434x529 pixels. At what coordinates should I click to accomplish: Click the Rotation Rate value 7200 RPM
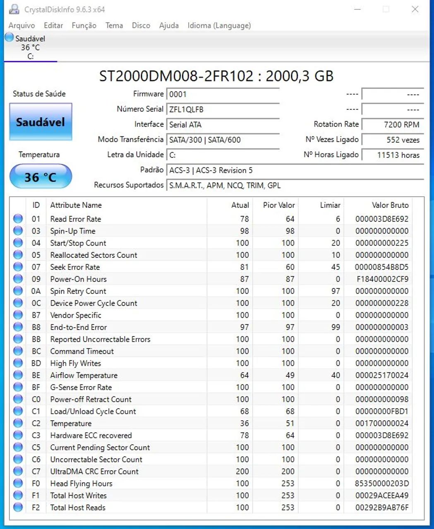[x=393, y=124]
